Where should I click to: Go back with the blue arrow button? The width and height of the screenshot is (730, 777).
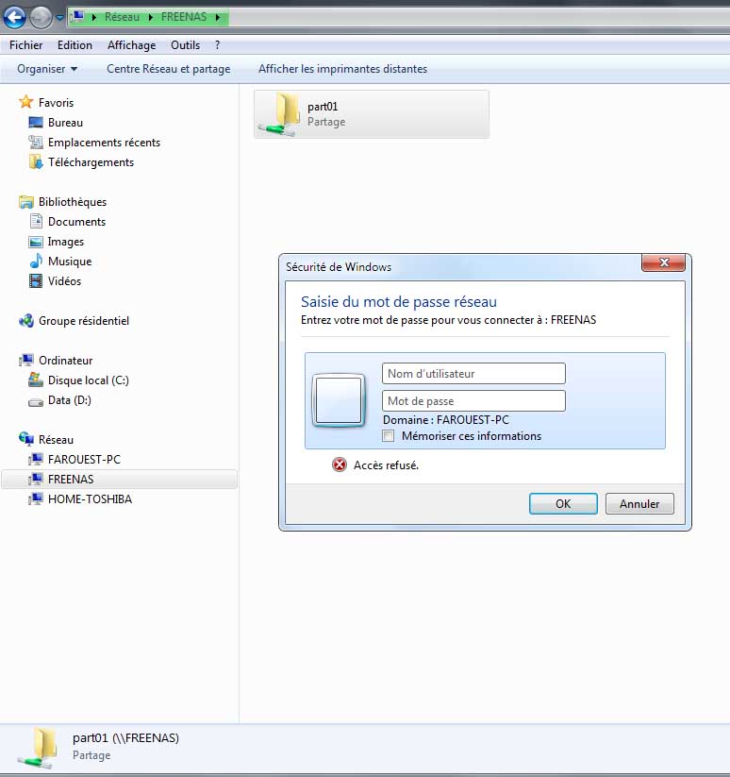[14, 17]
